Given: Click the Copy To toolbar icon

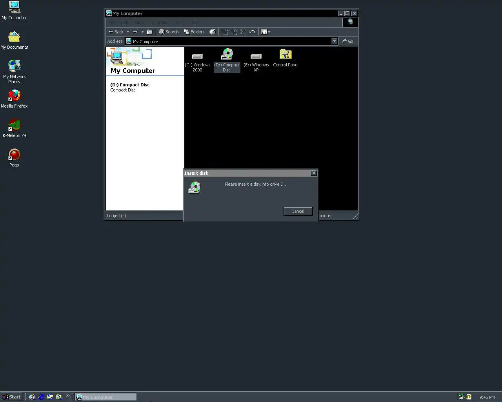Looking at the screenshot, I should click(x=234, y=32).
